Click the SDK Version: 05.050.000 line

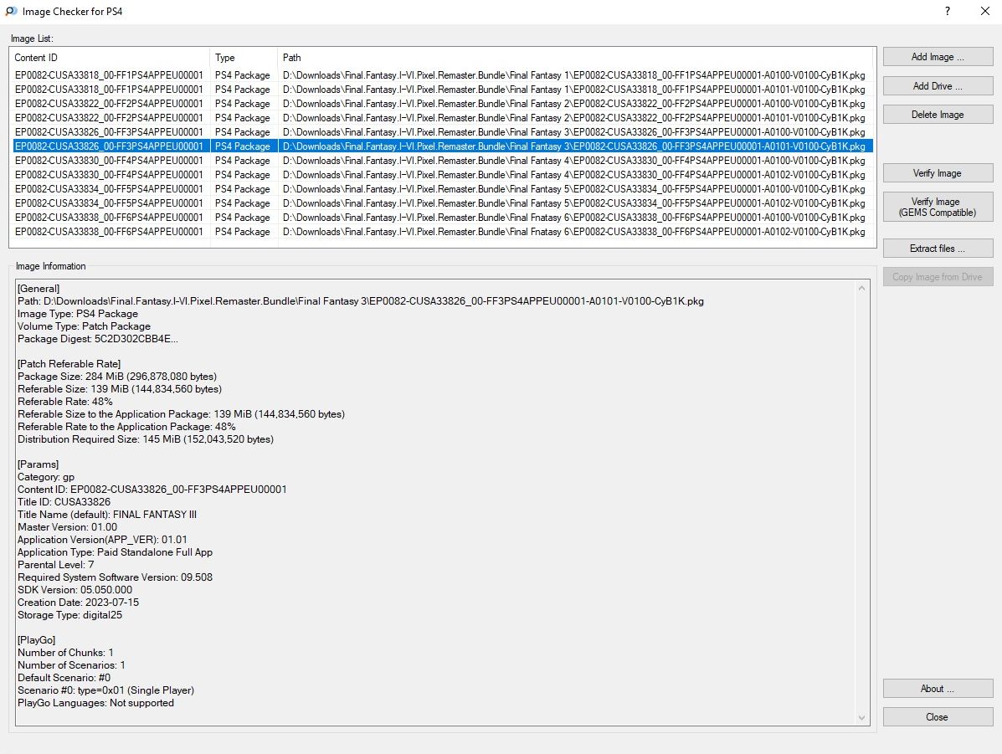[x=75, y=590]
